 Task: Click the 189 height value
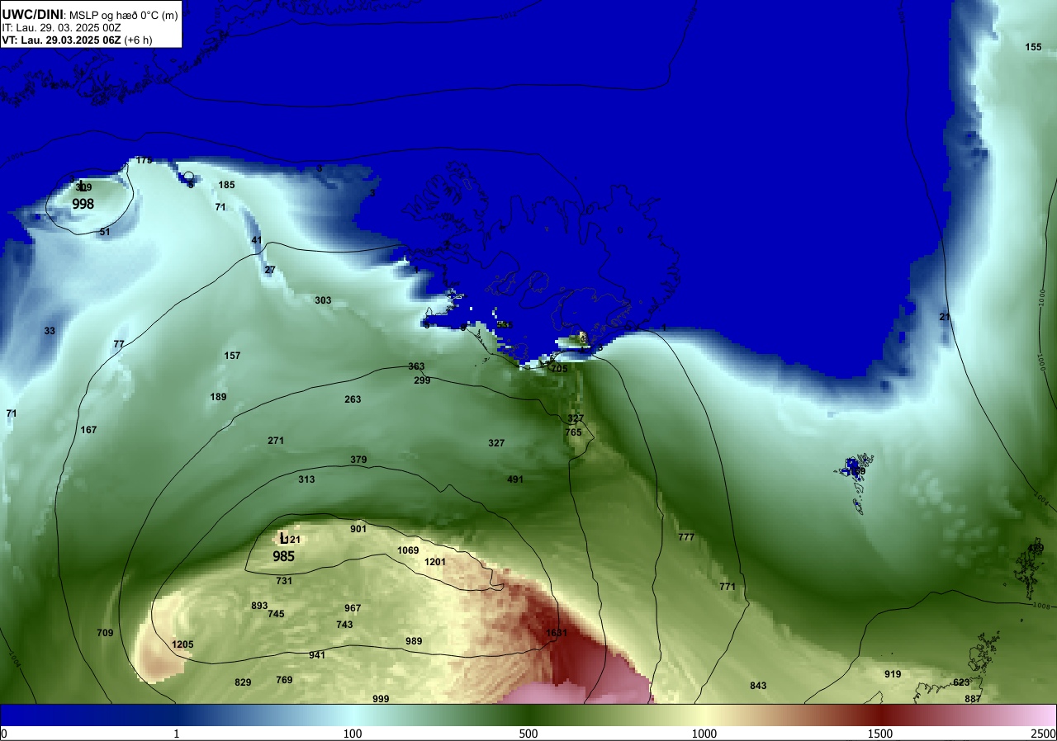tap(218, 397)
